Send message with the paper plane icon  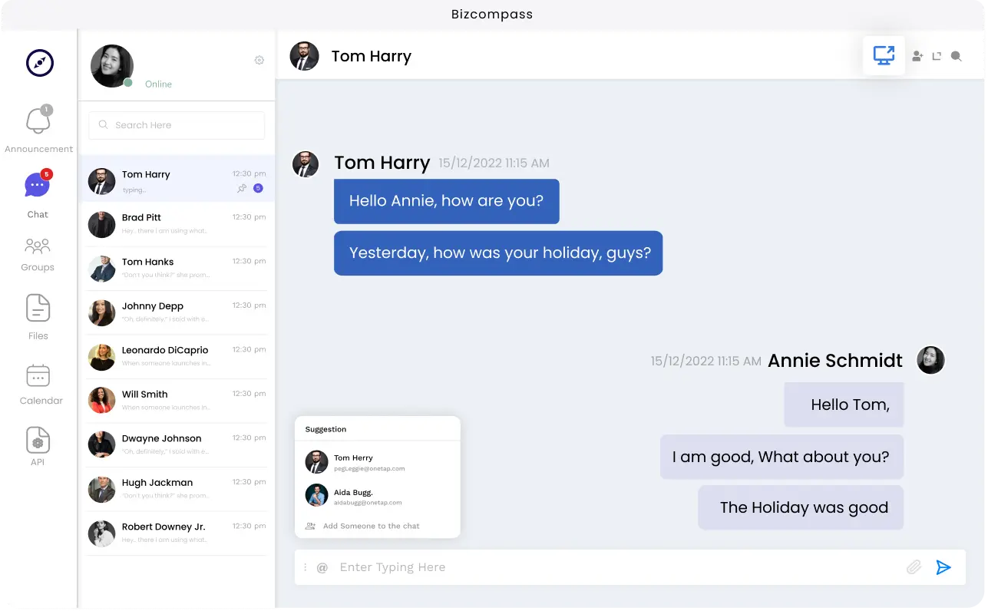pyautogui.click(x=943, y=567)
